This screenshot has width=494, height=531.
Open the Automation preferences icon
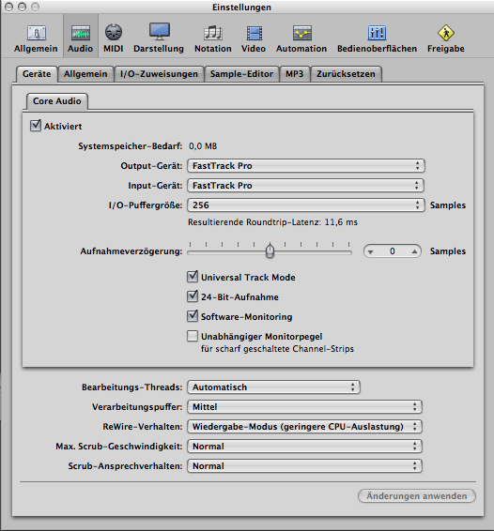tap(301, 38)
